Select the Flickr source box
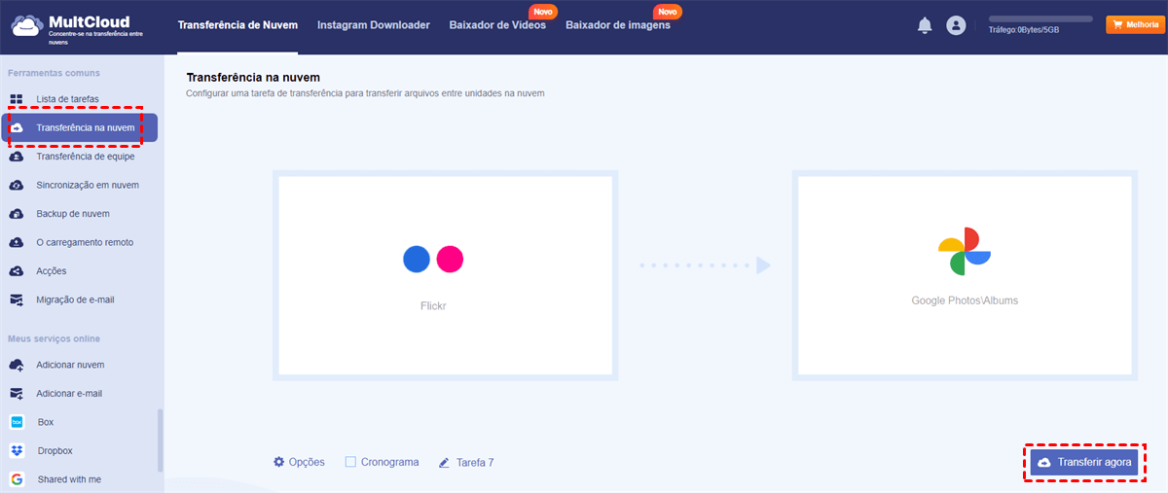1168x493 pixels. (445, 275)
